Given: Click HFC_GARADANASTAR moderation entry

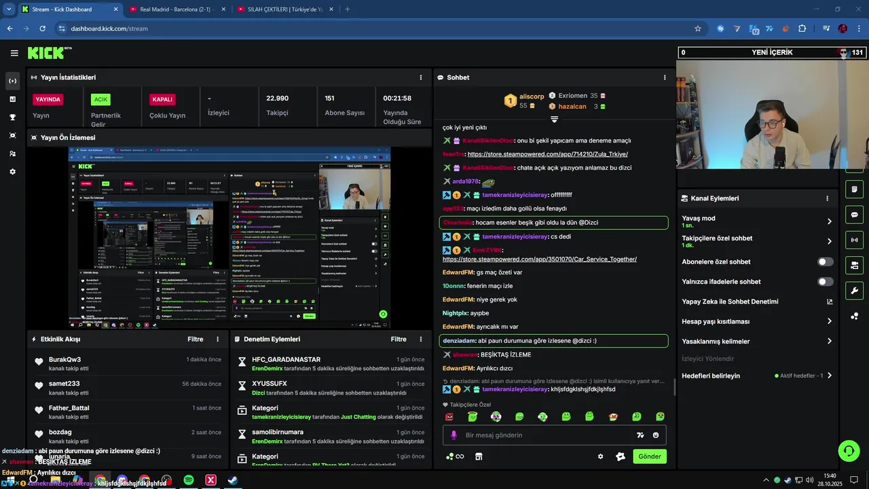Looking at the screenshot, I should pyautogui.click(x=286, y=359).
